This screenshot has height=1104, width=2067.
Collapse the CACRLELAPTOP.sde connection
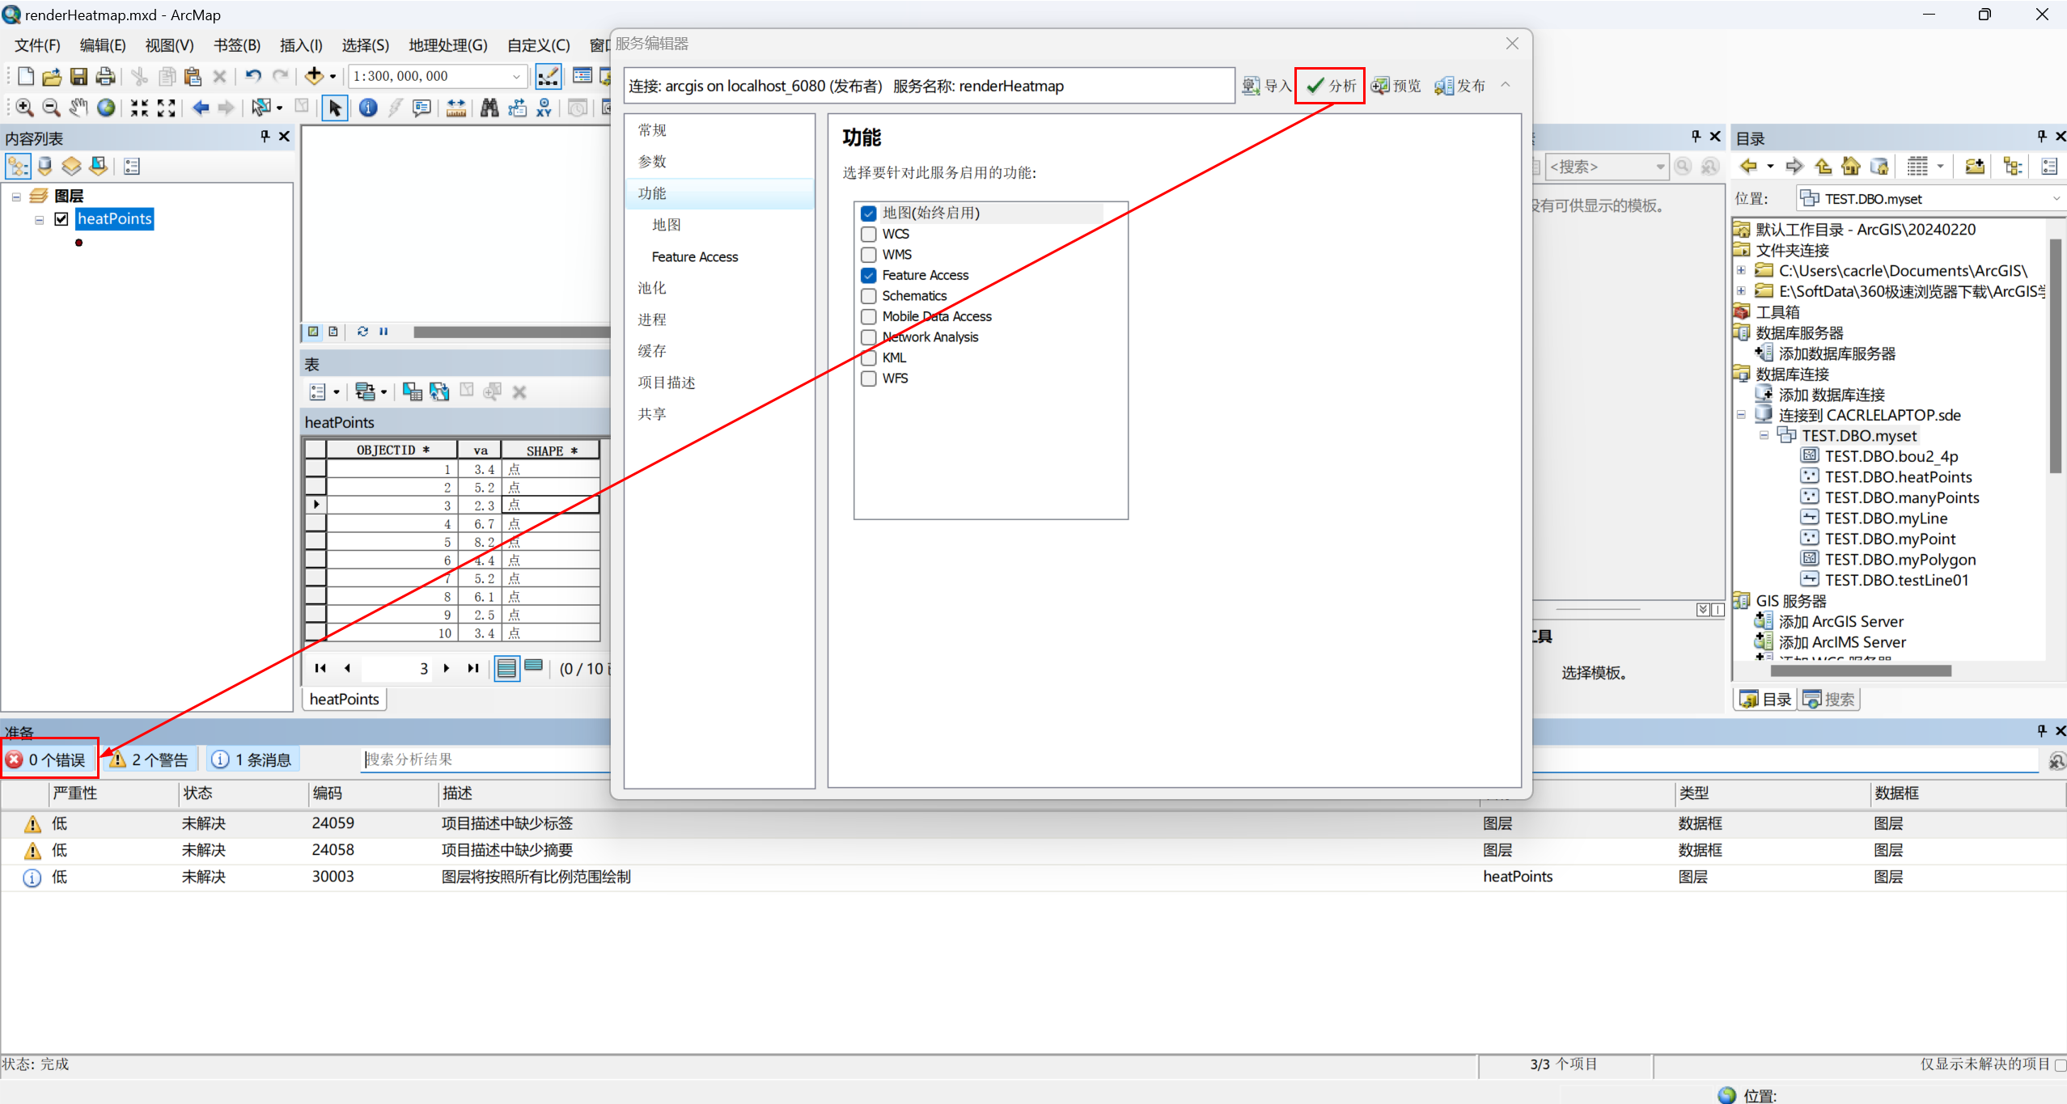click(1741, 416)
